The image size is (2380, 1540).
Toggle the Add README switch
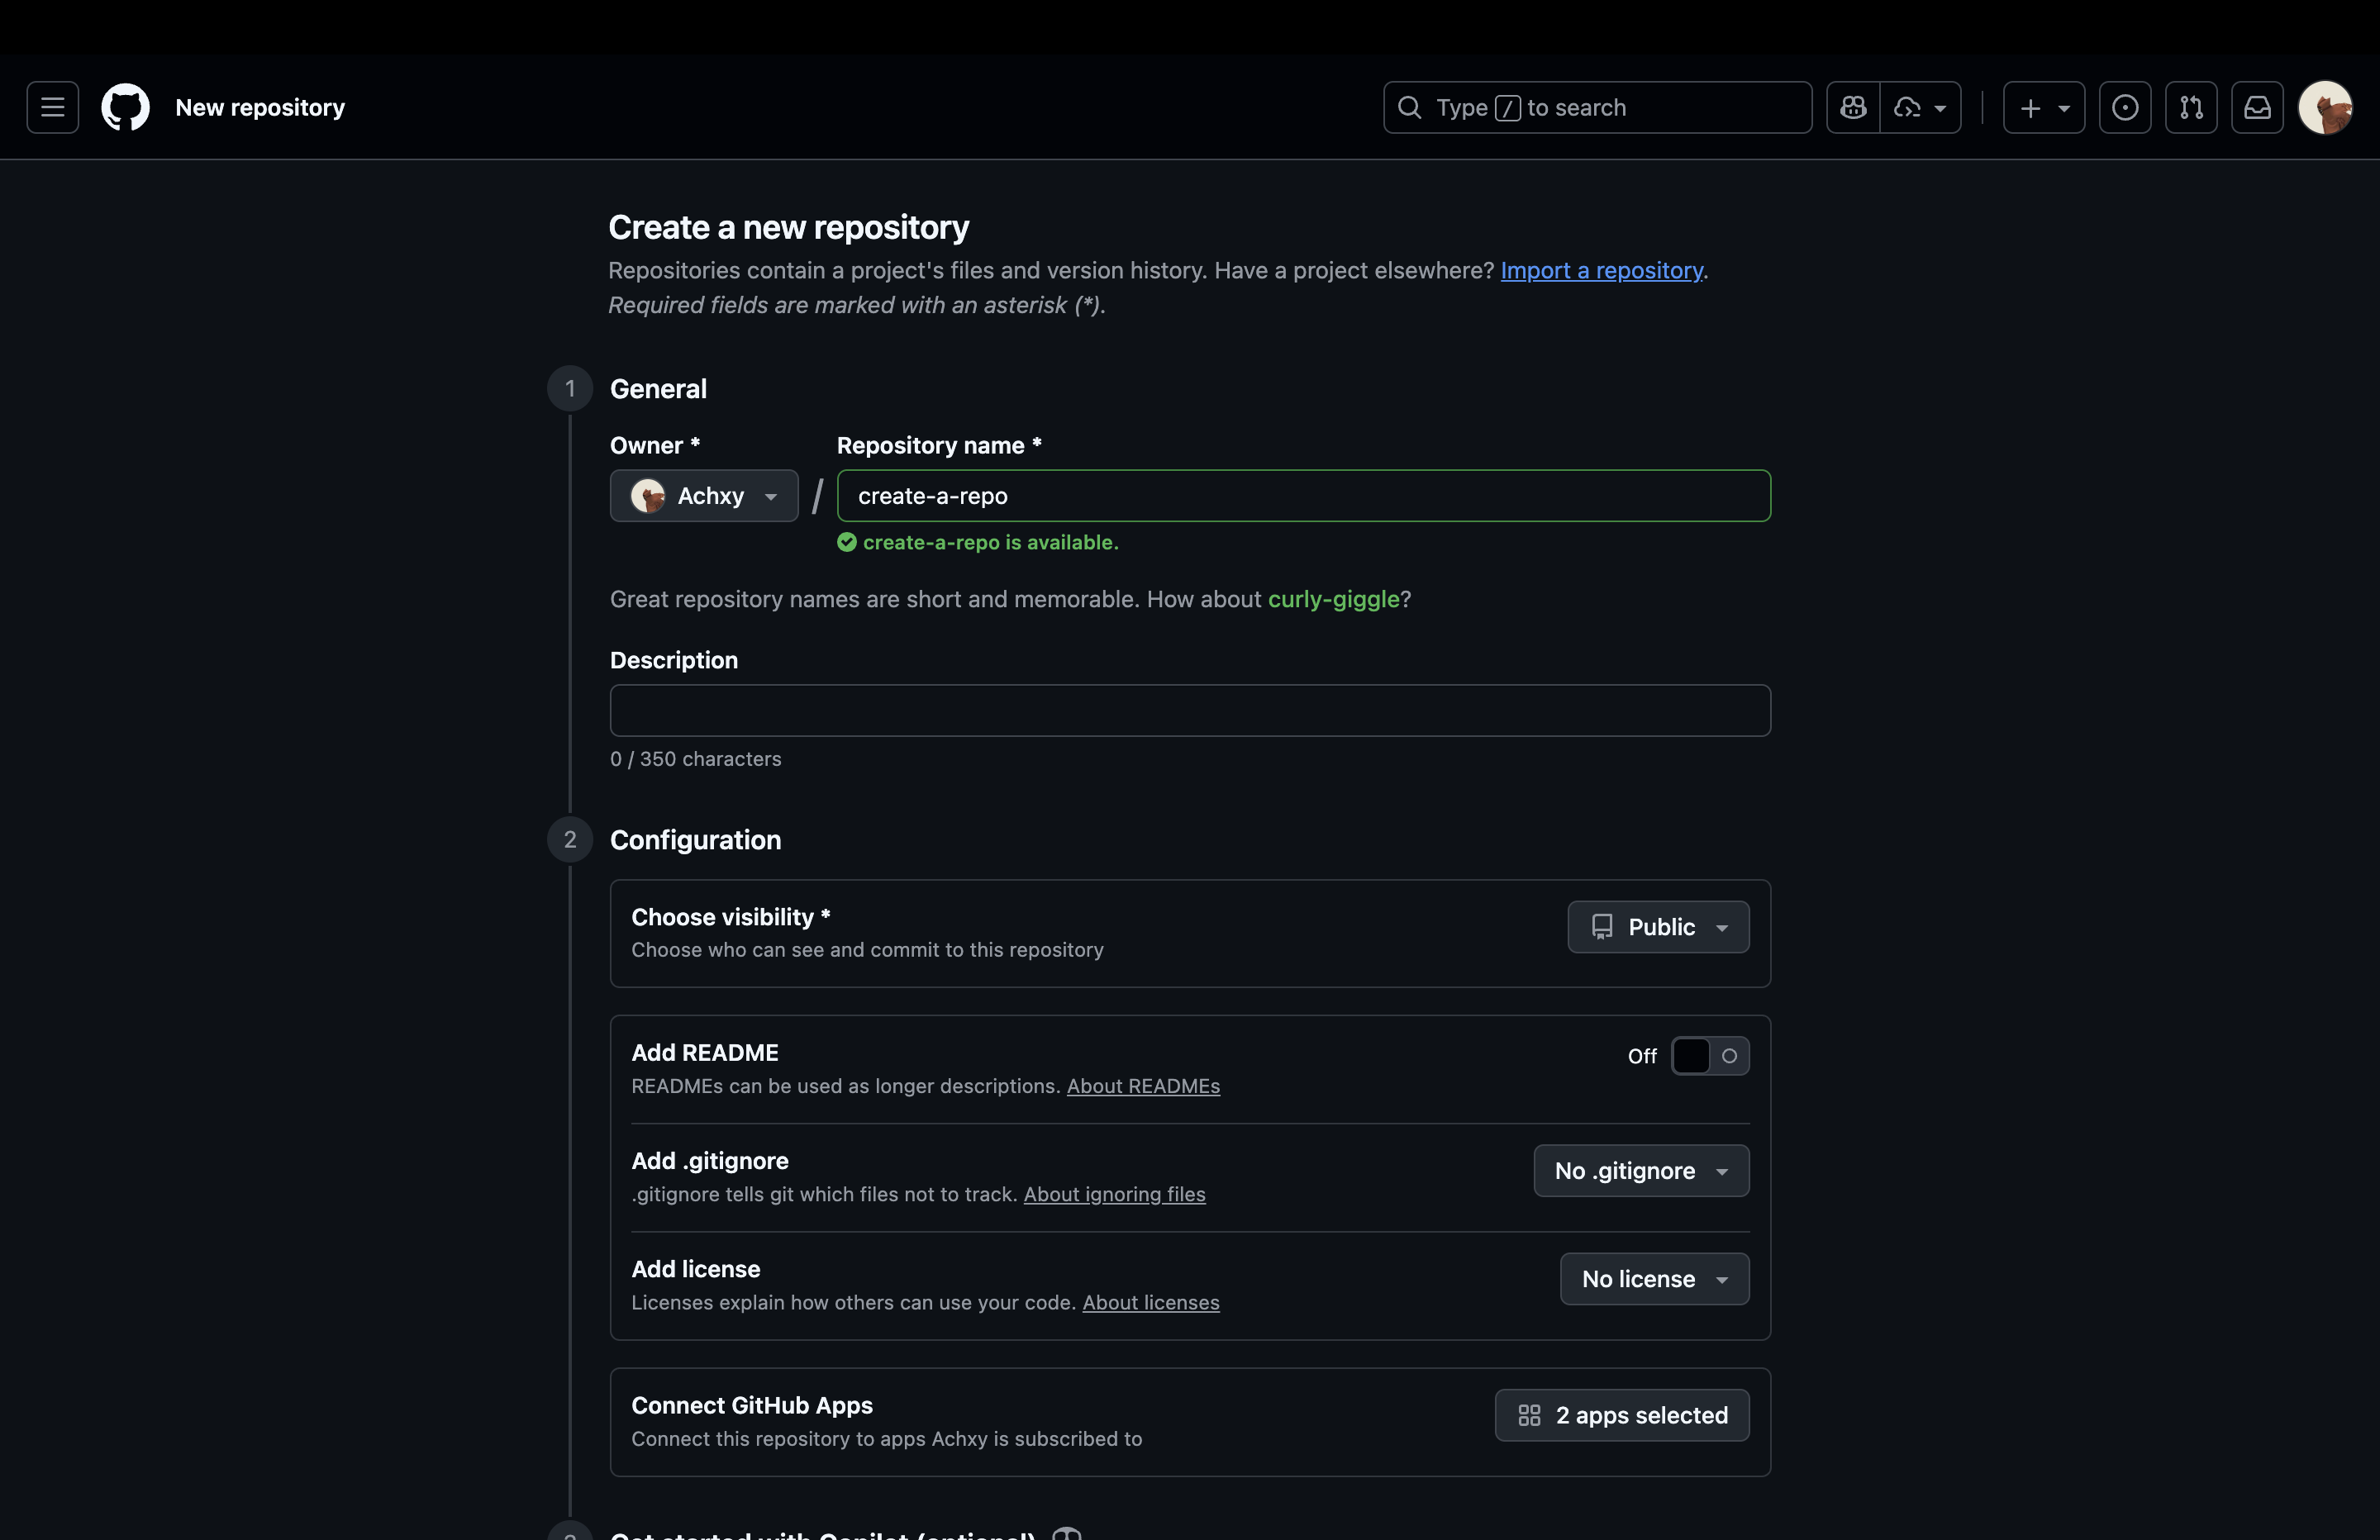coord(1710,1056)
